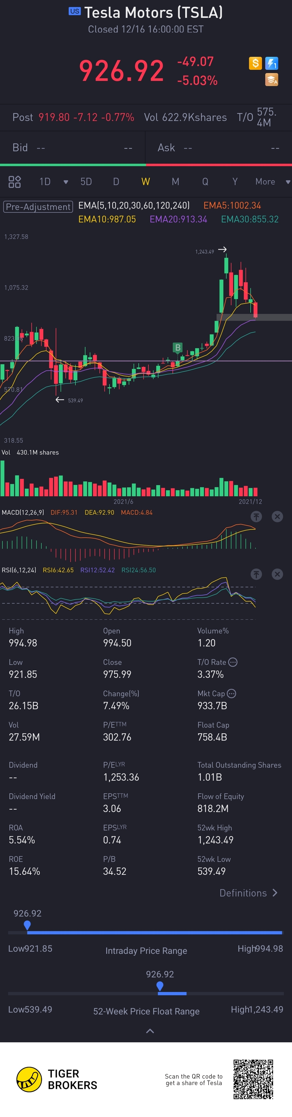The width and height of the screenshot is (292, 1117).
Task: Pin the MACD indicator to top
Action: [x=257, y=517]
